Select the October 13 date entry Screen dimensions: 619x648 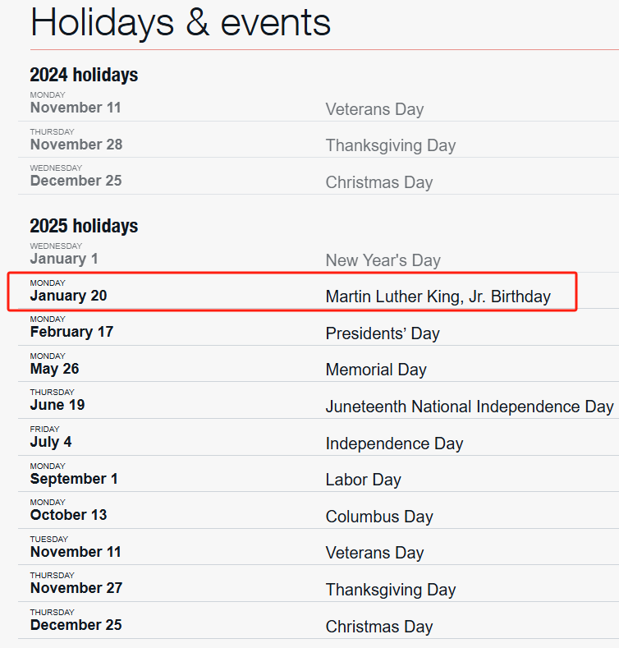tap(68, 515)
